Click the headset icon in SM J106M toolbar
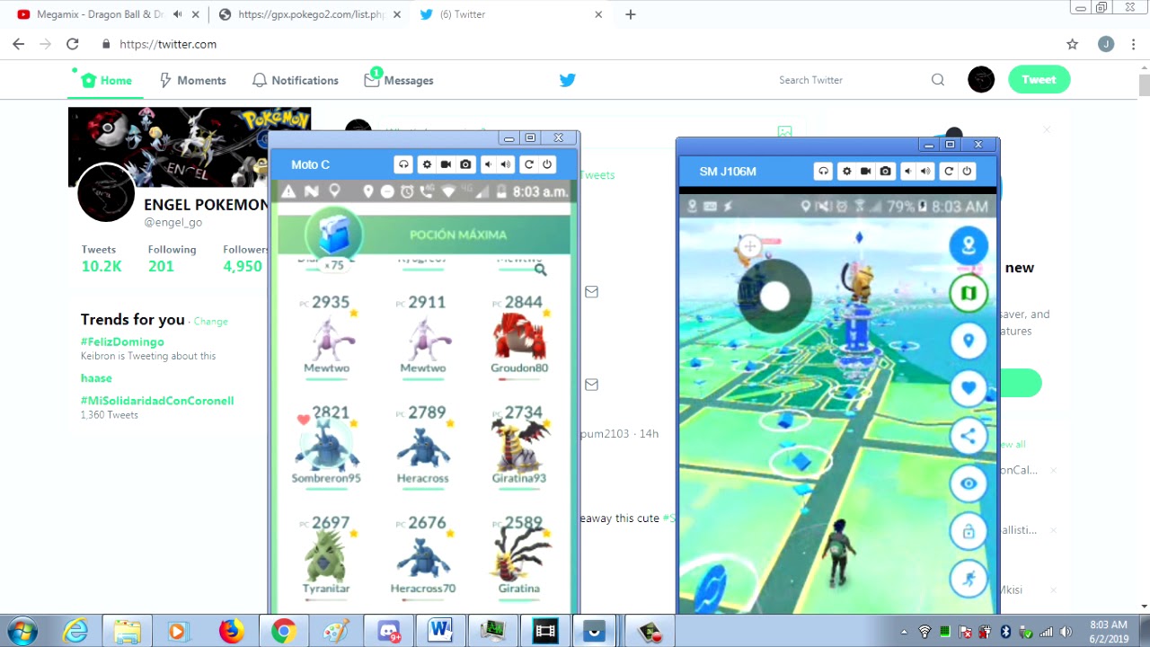Viewport: 1150px width, 647px height. (x=823, y=171)
